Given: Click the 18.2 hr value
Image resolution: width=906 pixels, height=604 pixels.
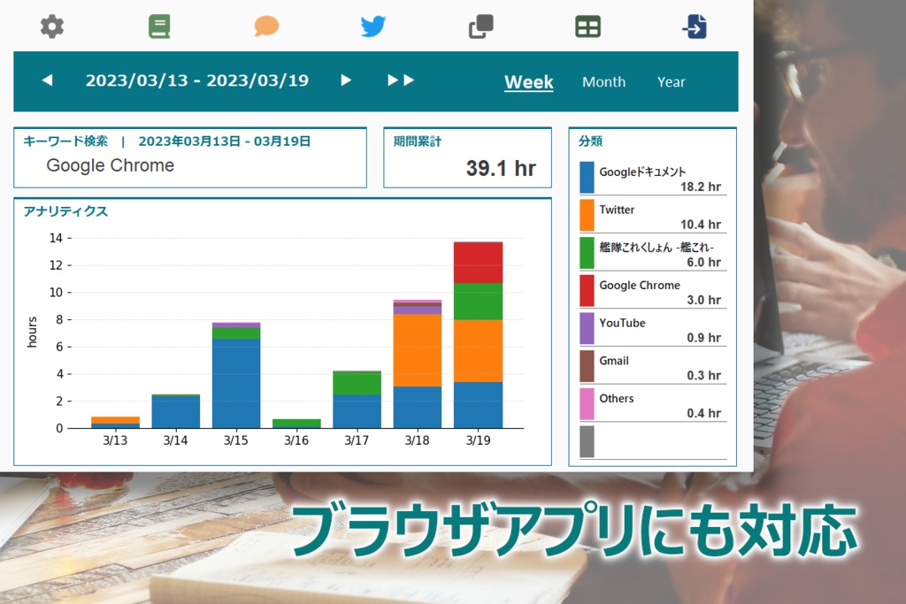Looking at the screenshot, I should pyautogui.click(x=701, y=187).
